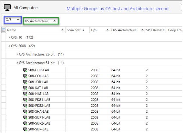Click the computer icon next to S08-CHR-LAB
This screenshot has height=133, width=183.
pos(25,70)
